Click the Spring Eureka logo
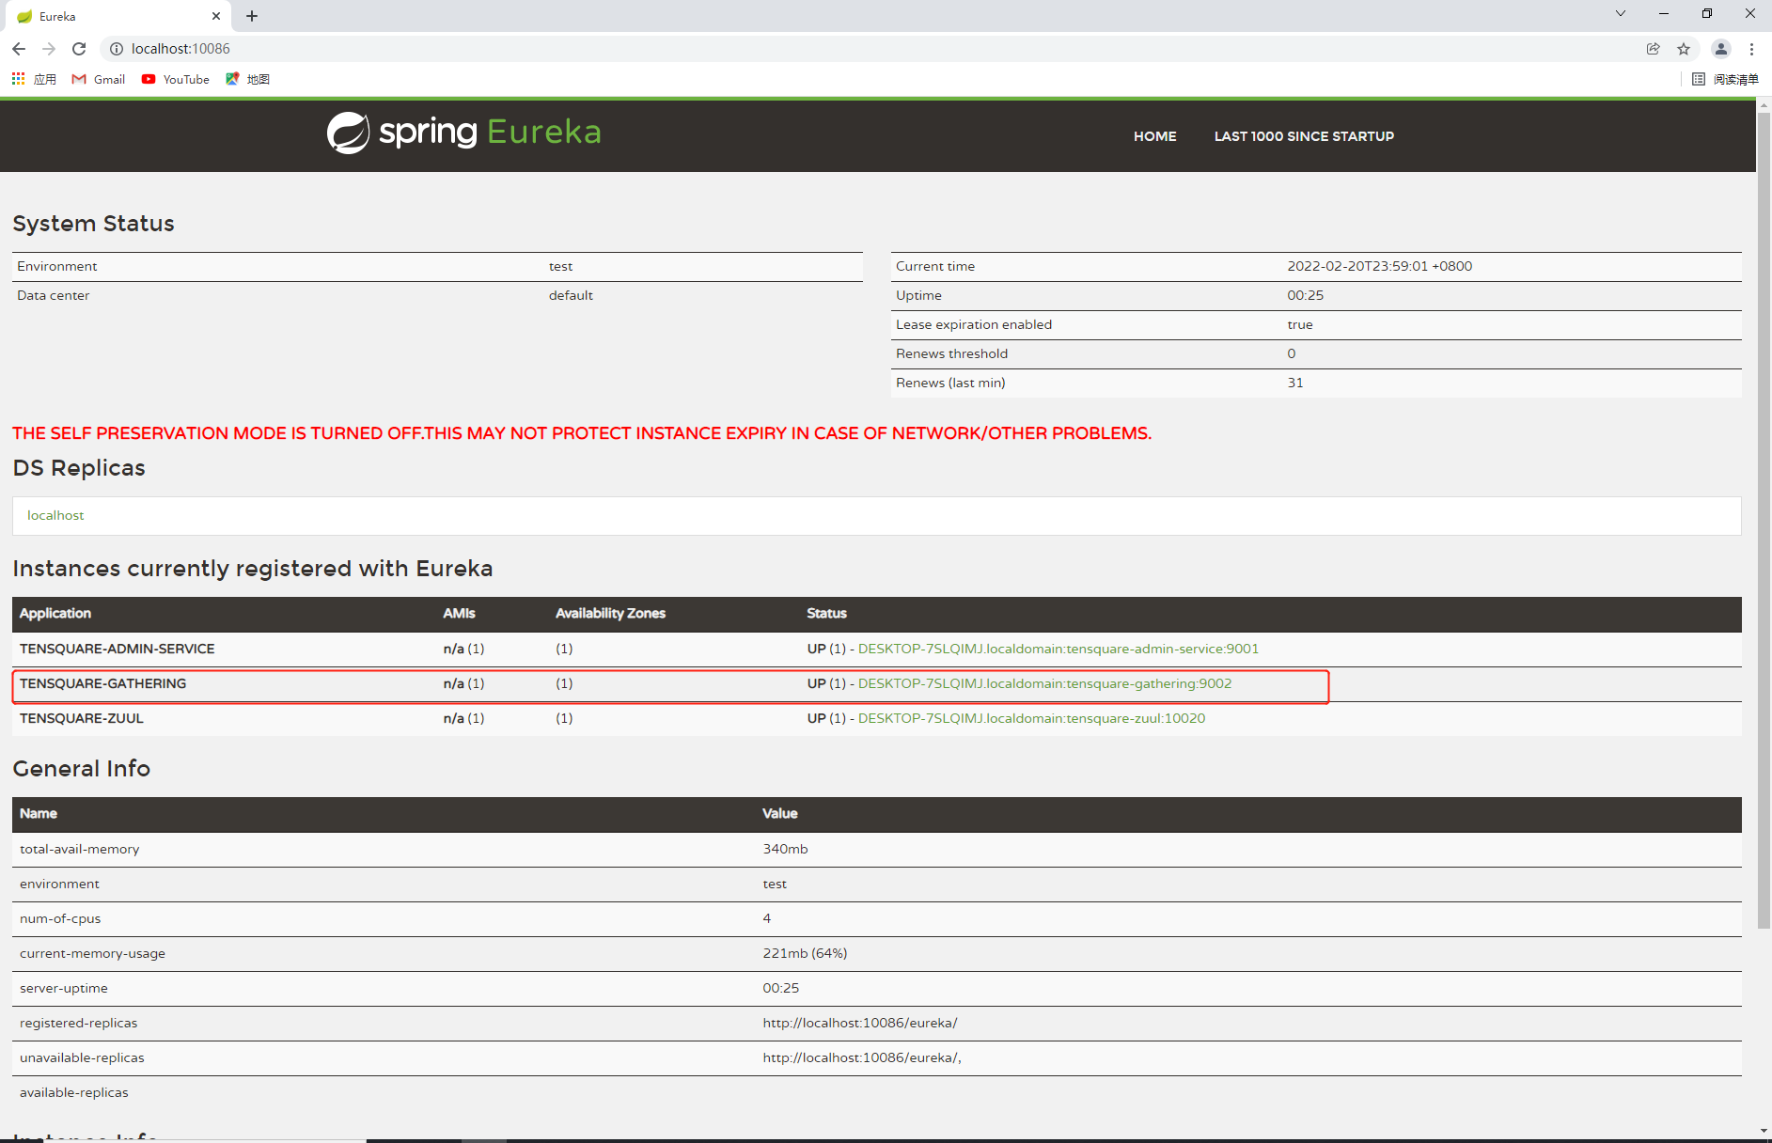The height and width of the screenshot is (1143, 1772). pos(464,133)
